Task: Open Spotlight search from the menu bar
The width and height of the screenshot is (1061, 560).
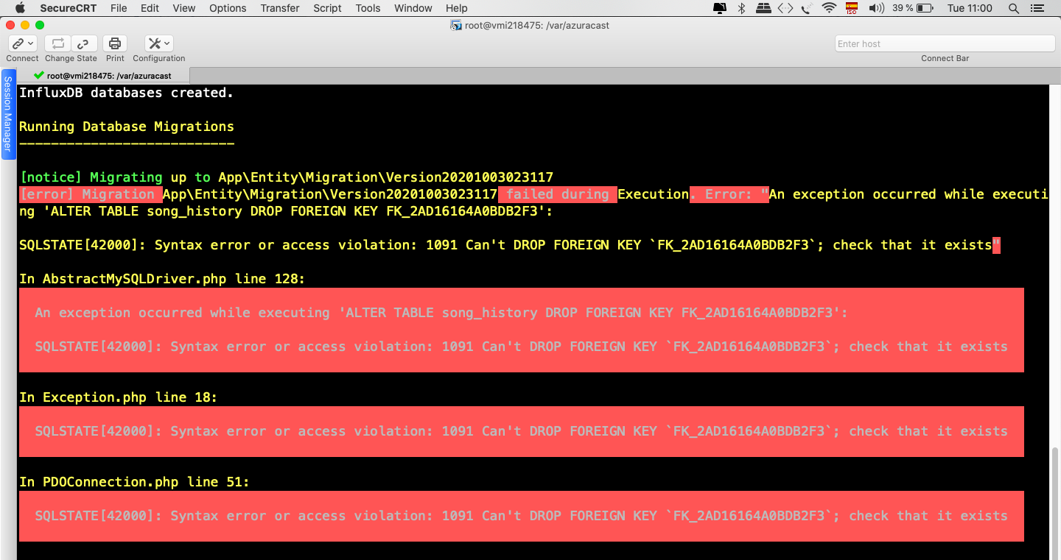Action: (x=1013, y=8)
